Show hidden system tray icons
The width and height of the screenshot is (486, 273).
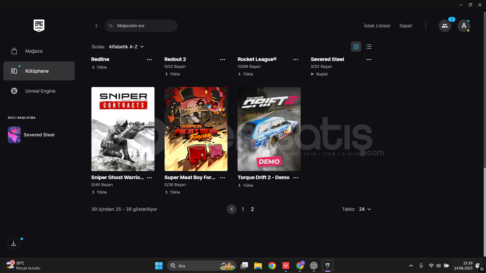click(x=411, y=266)
